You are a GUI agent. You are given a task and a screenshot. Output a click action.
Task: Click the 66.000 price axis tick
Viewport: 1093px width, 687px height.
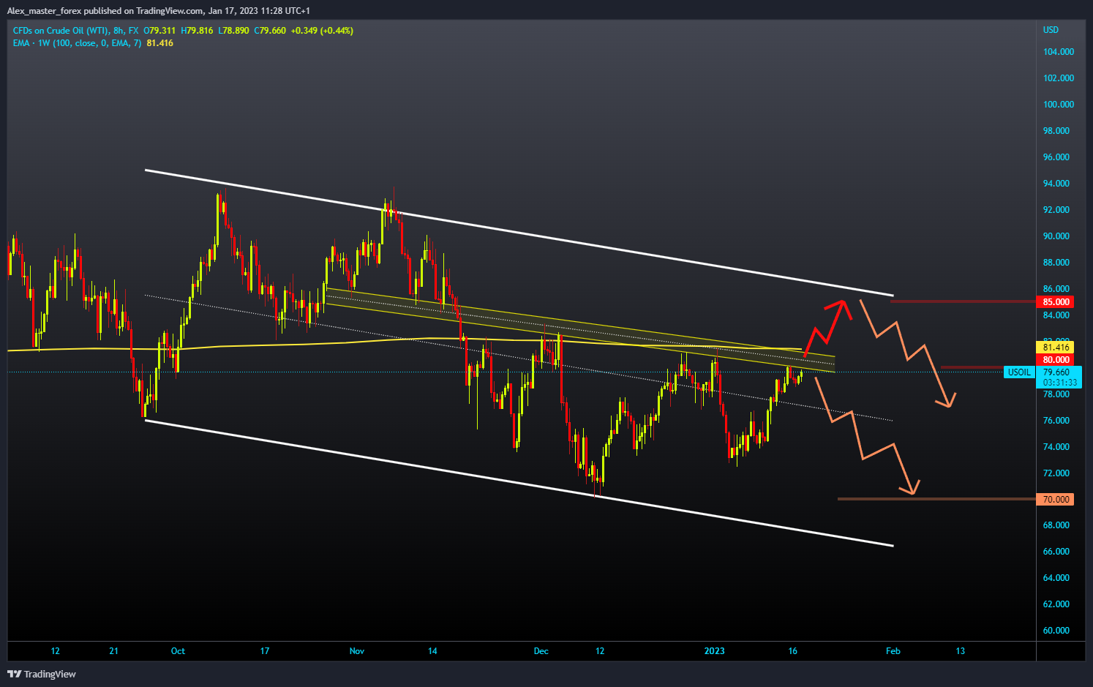pos(1056,552)
